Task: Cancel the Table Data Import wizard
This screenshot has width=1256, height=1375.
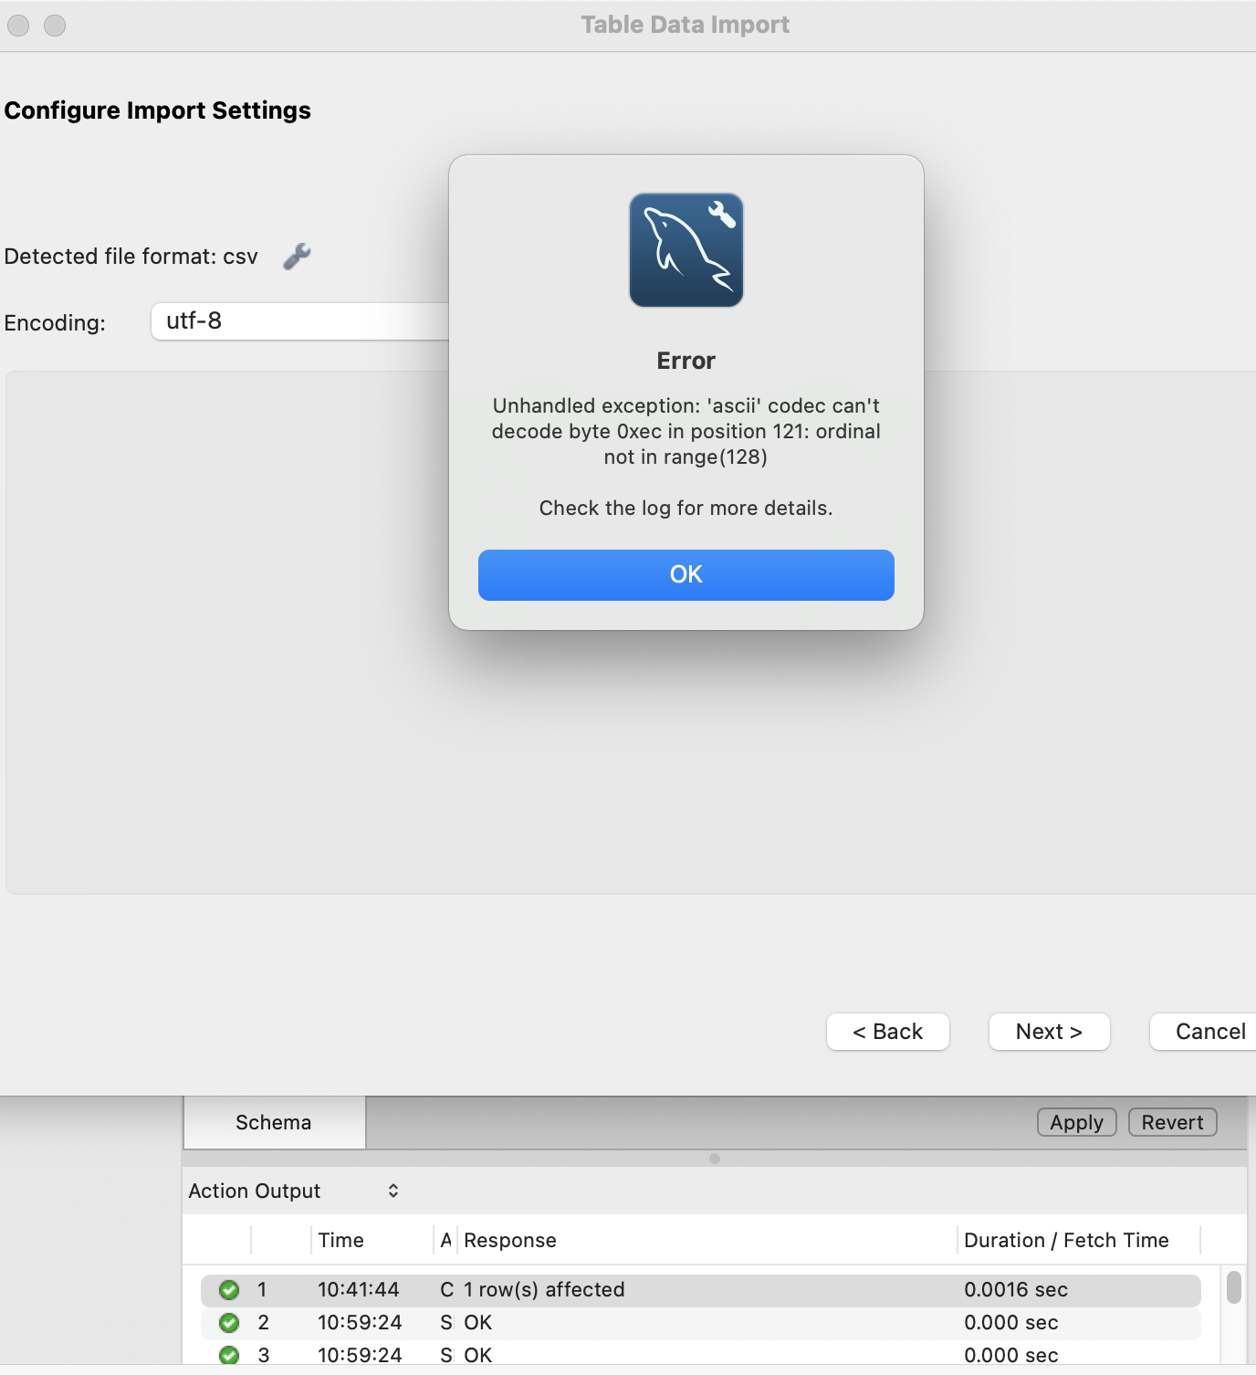Action: tap(1203, 1032)
